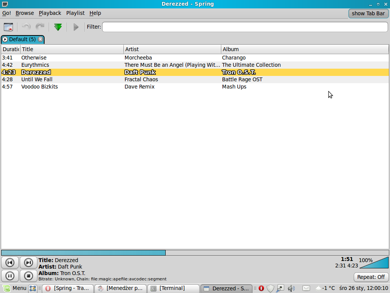This screenshot has height=293, width=390.
Task: Toggle the Repeat: Off button
Action: tap(371, 277)
